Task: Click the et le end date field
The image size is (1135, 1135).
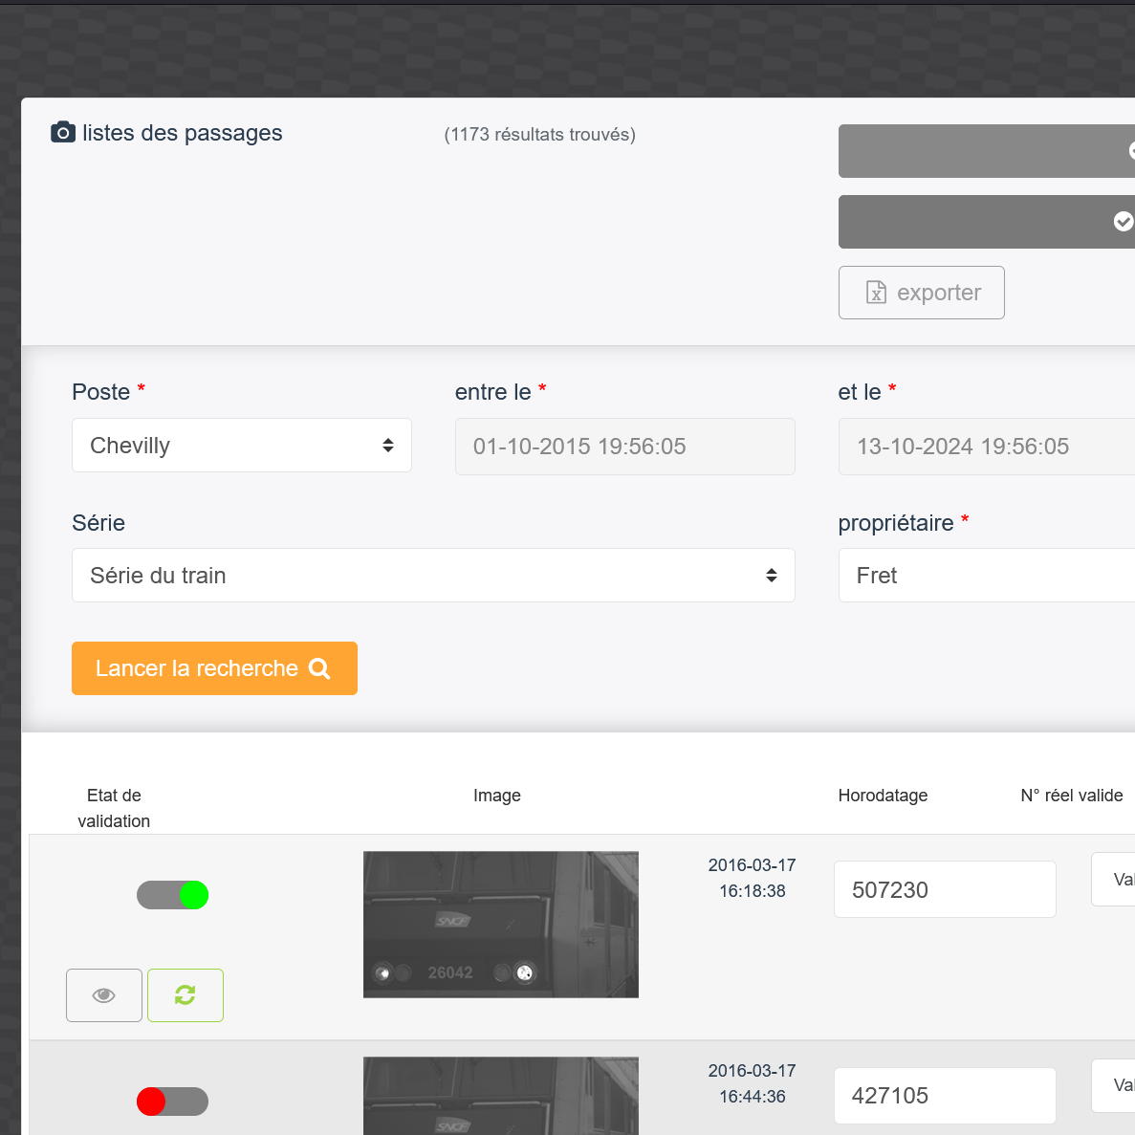Action: coord(985,447)
